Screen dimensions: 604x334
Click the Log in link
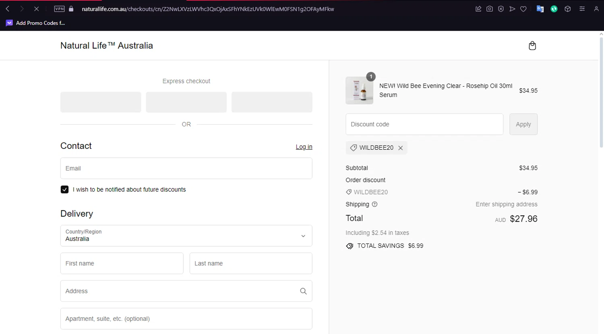click(304, 147)
